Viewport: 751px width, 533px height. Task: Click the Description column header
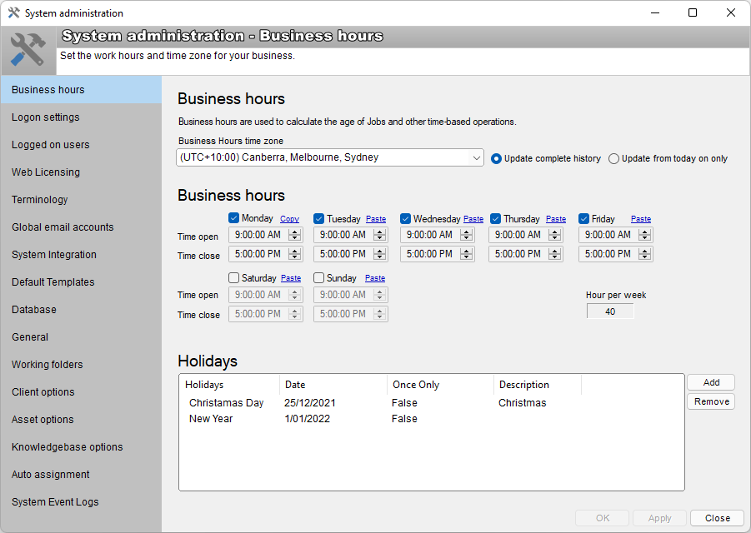[538, 385]
